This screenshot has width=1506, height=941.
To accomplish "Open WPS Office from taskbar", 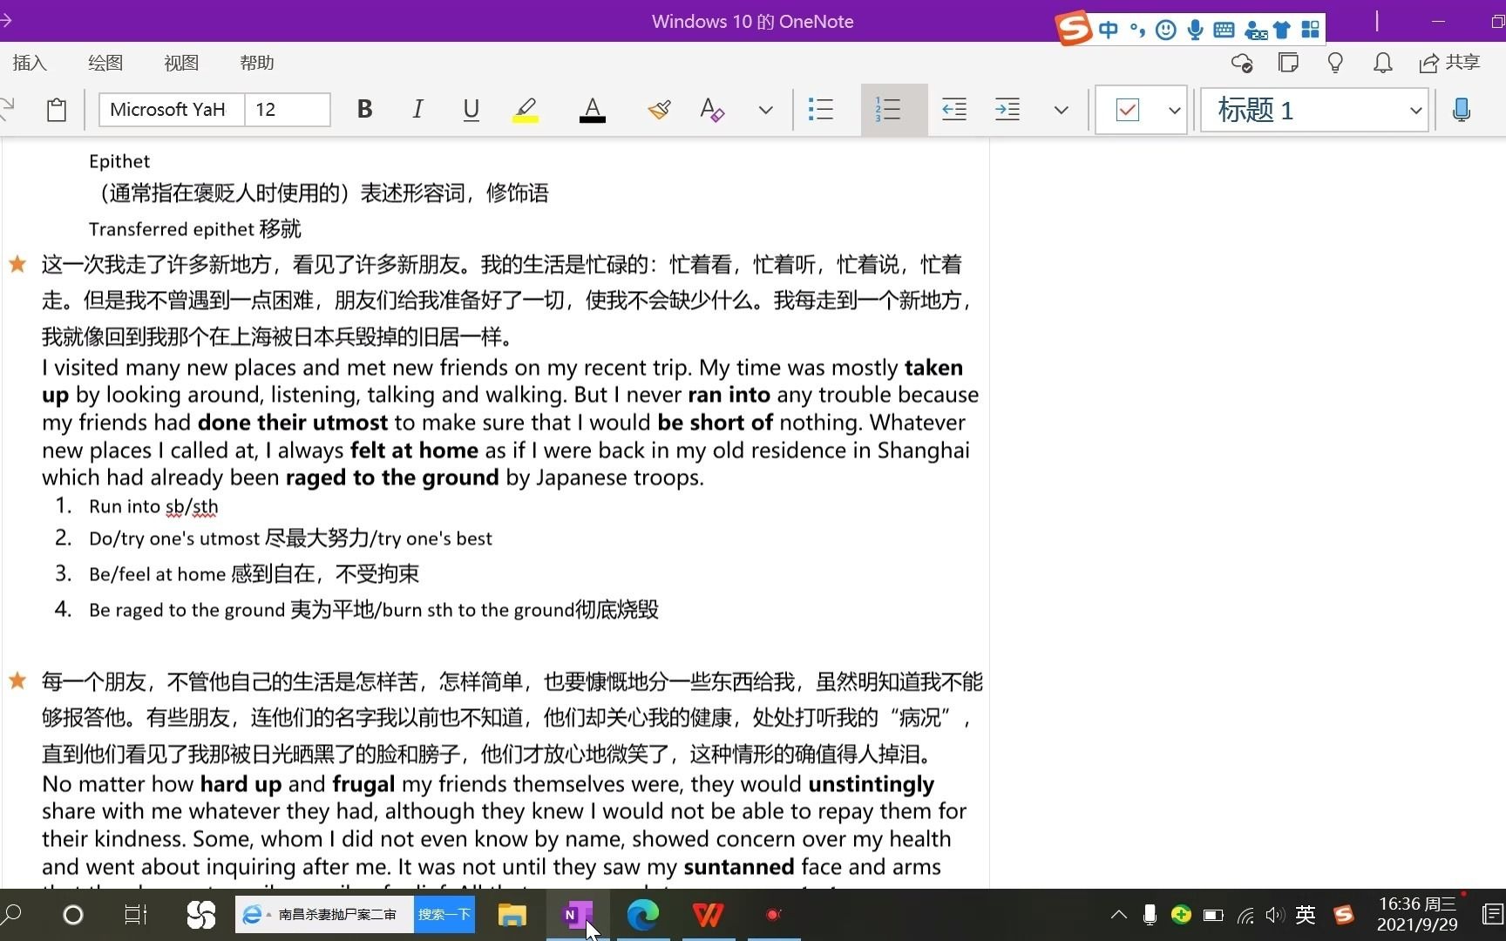I will (708, 915).
